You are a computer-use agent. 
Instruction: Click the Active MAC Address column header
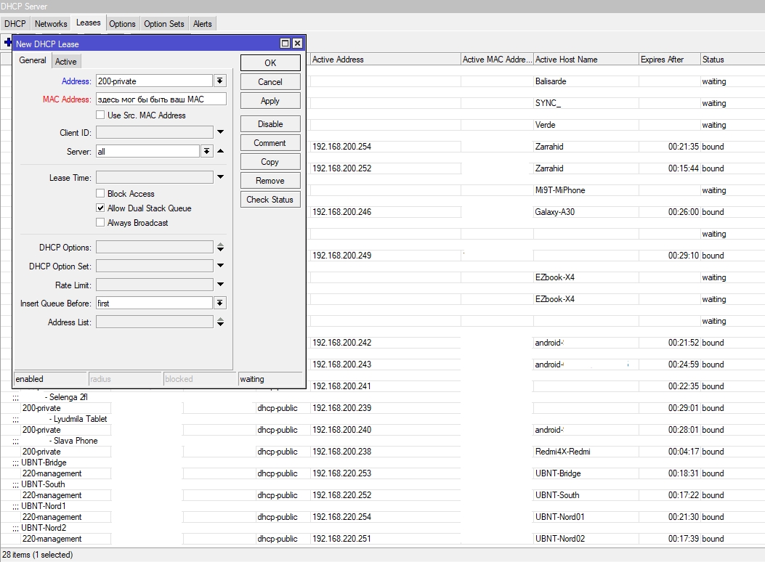(497, 60)
